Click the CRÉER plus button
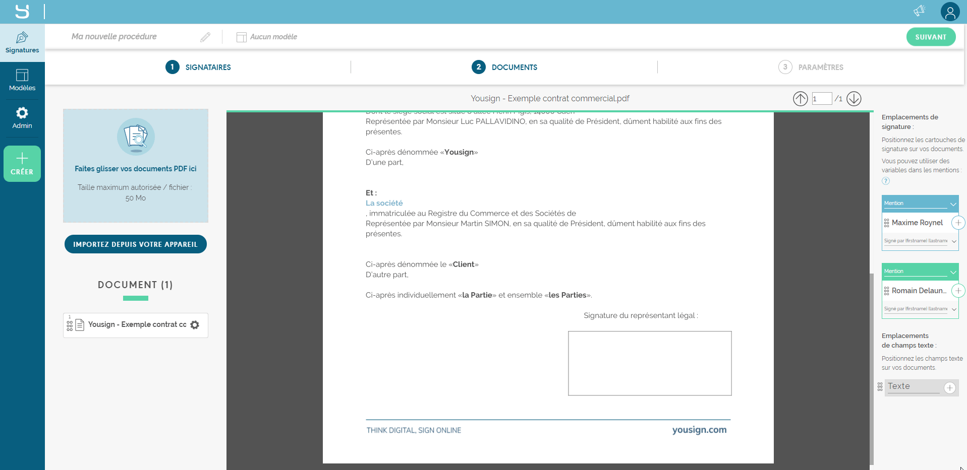This screenshot has width=967, height=470. [x=22, y=164]
